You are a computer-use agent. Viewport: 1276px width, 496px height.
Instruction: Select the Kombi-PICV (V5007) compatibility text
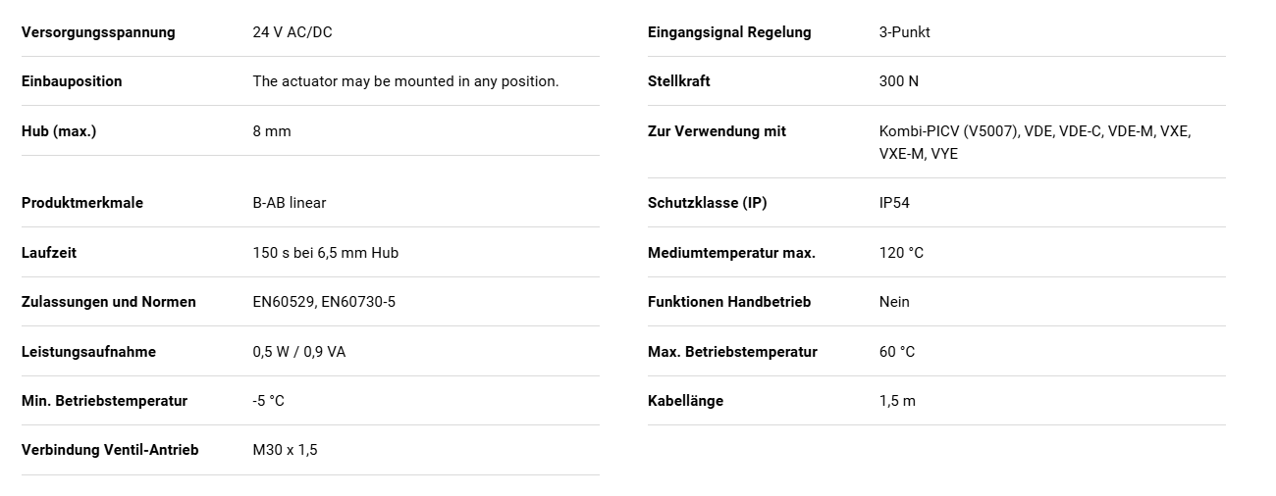point(1036,142)
